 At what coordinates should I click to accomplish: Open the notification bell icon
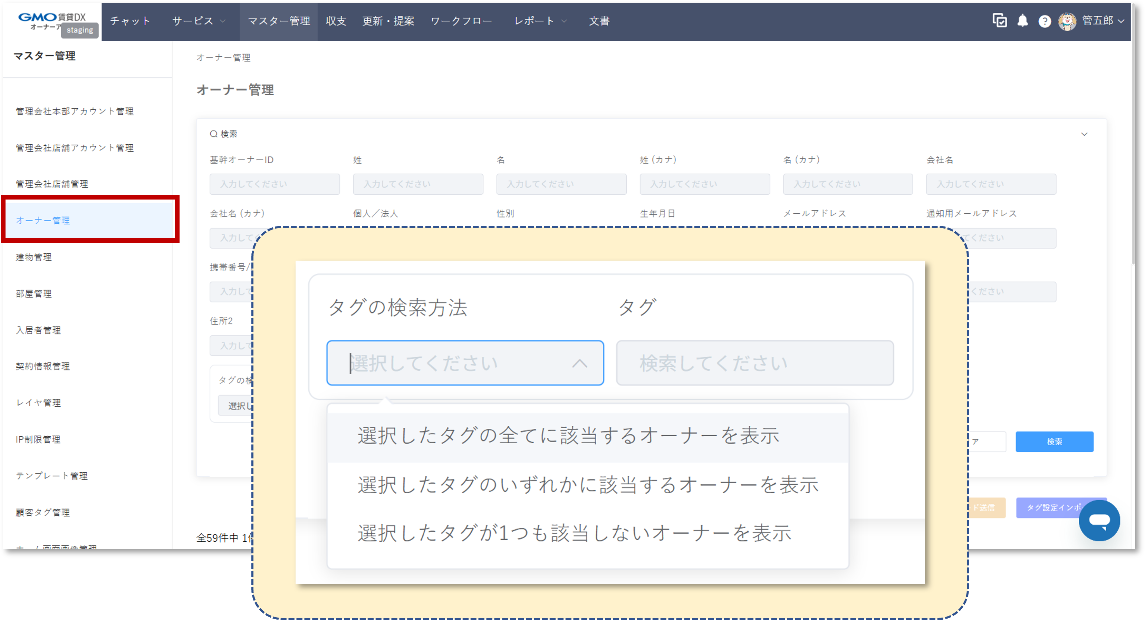point(1022,20)
